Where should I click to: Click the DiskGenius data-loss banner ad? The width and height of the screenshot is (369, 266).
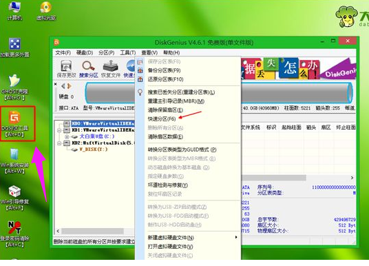298,68
